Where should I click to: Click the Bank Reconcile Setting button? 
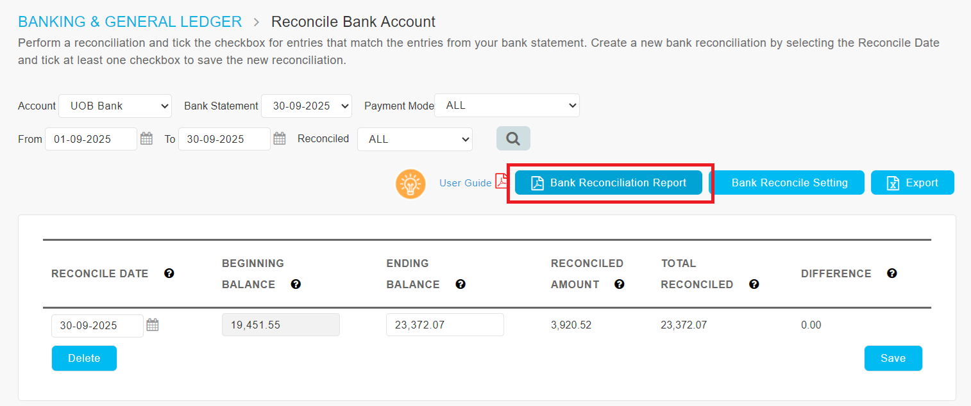[789, 183]
